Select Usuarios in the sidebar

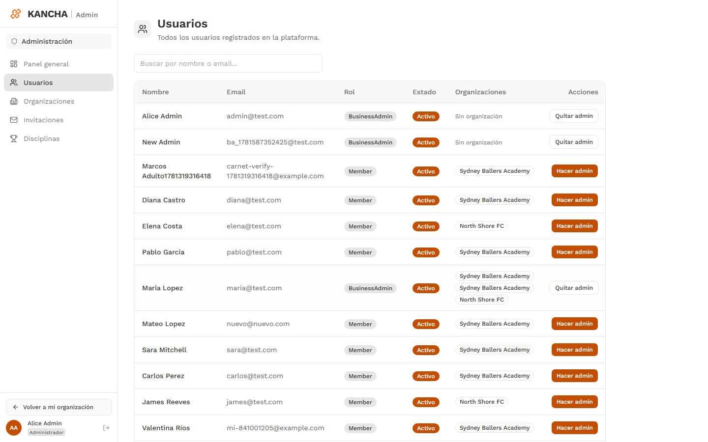pos(59,83)
